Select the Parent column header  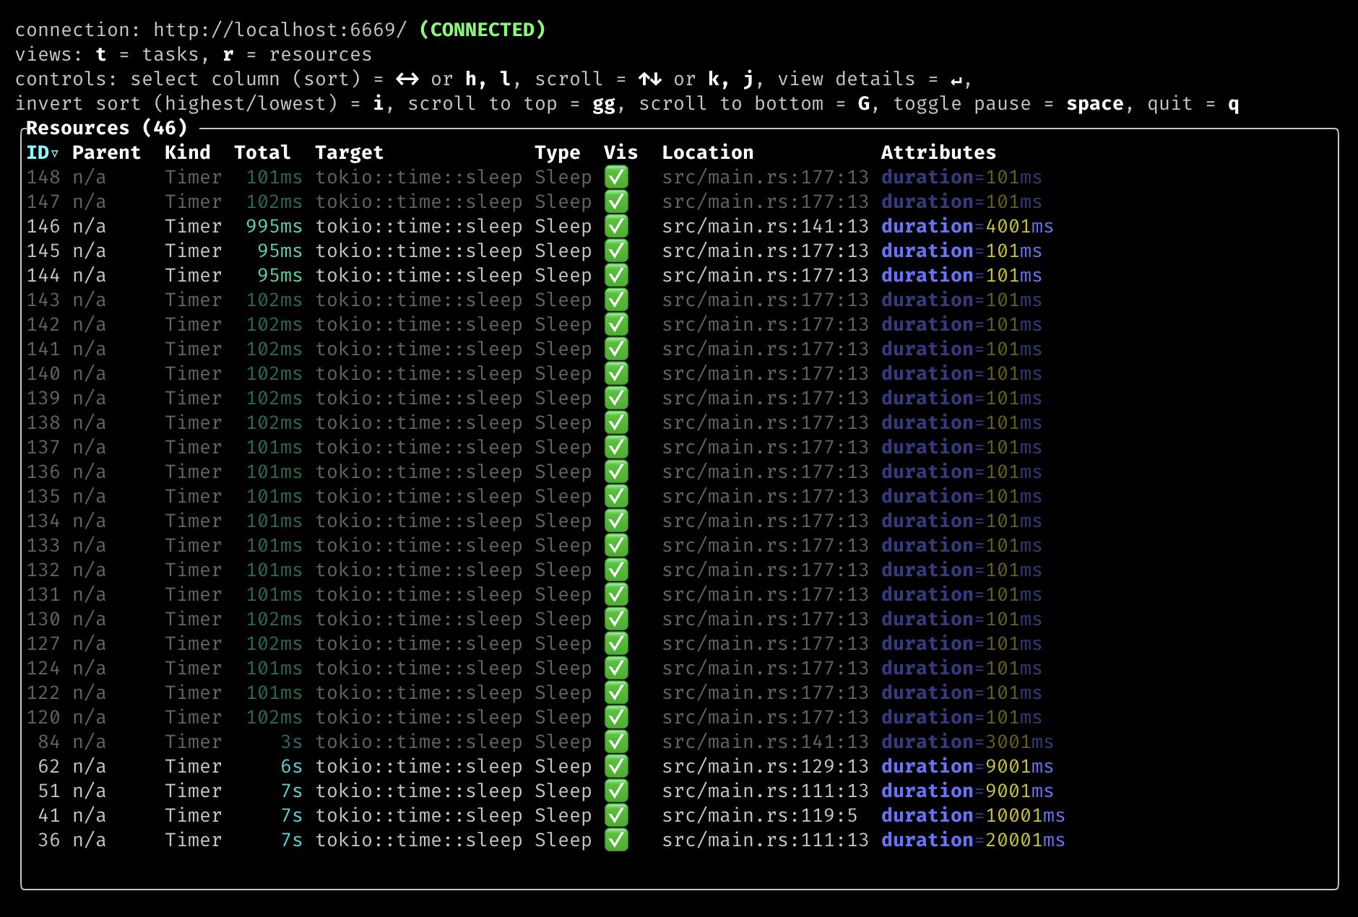click(x=107, y=152)
